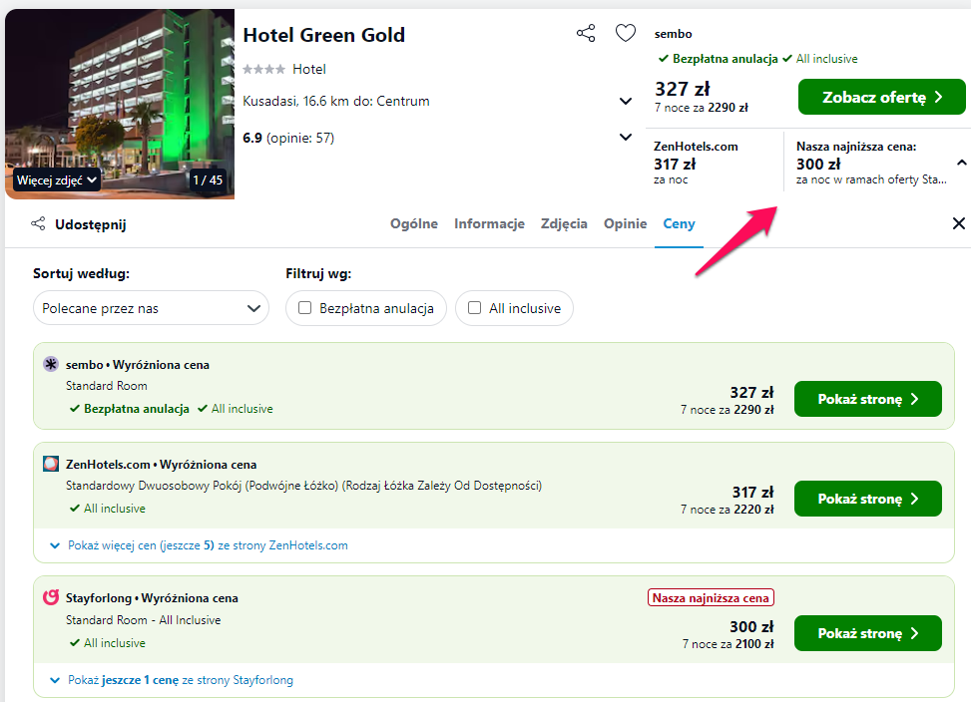
Task: Click the ZenHotels.com 317 zł price box
Action: pos(715,163)
